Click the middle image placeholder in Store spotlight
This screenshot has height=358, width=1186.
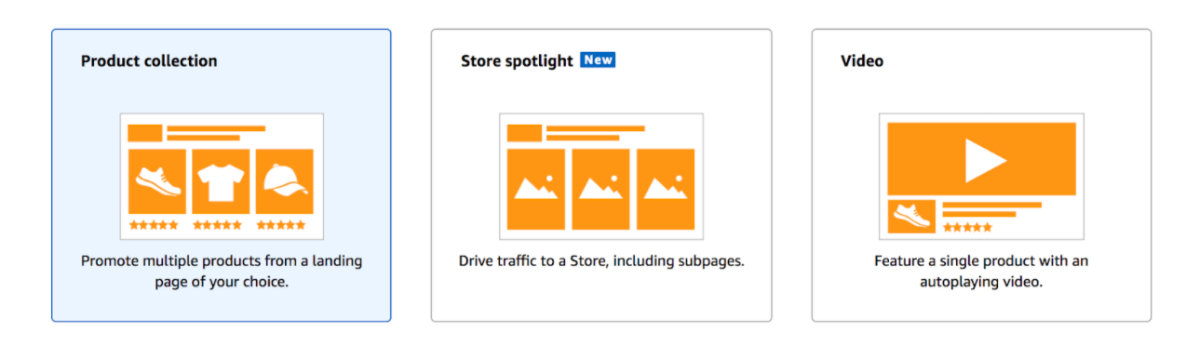tap(600, 189)
